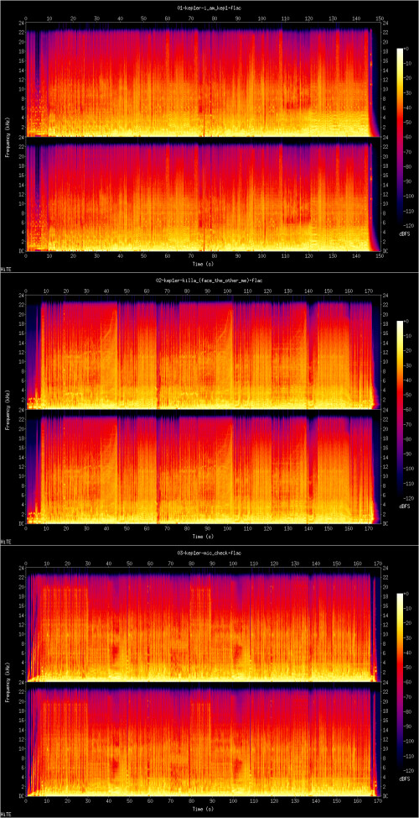
Task: Click the HiTE label below 03-kepler-mic_check spectrogram
Action: [x=6, y=815]
